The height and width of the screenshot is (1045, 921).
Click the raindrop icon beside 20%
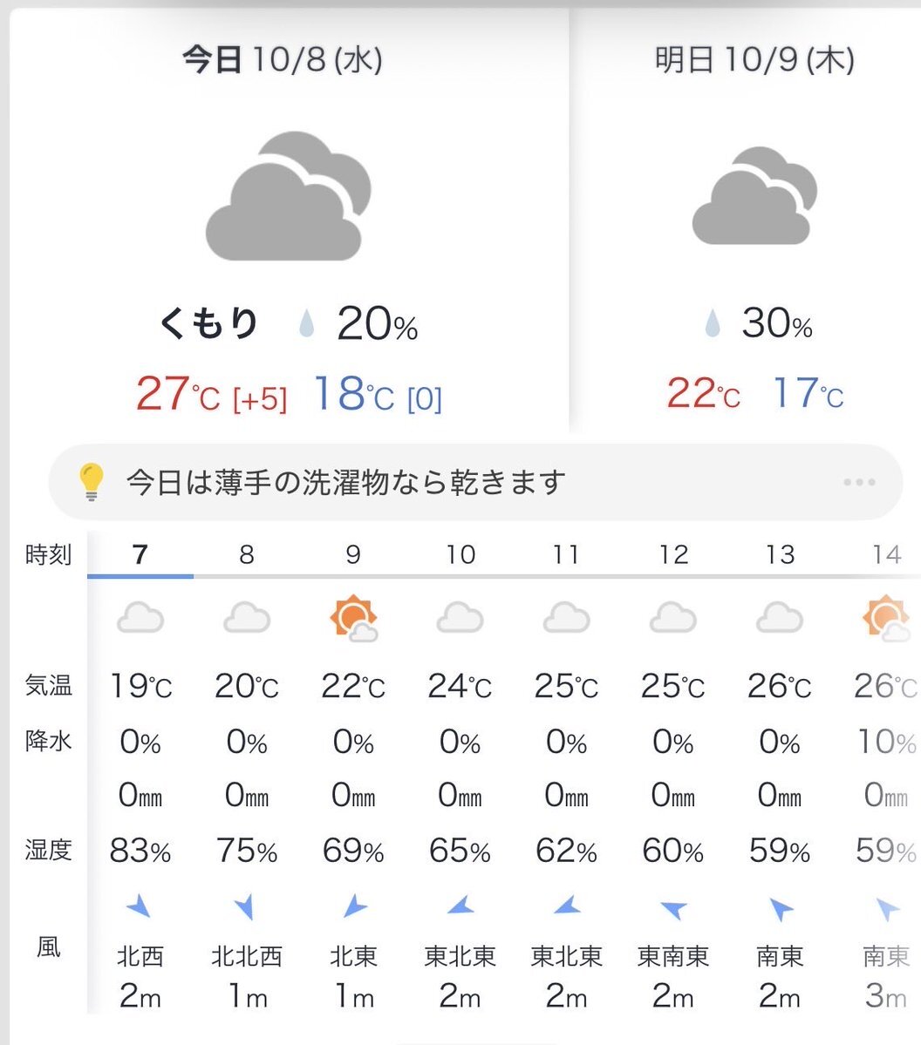tap(306, 324)
